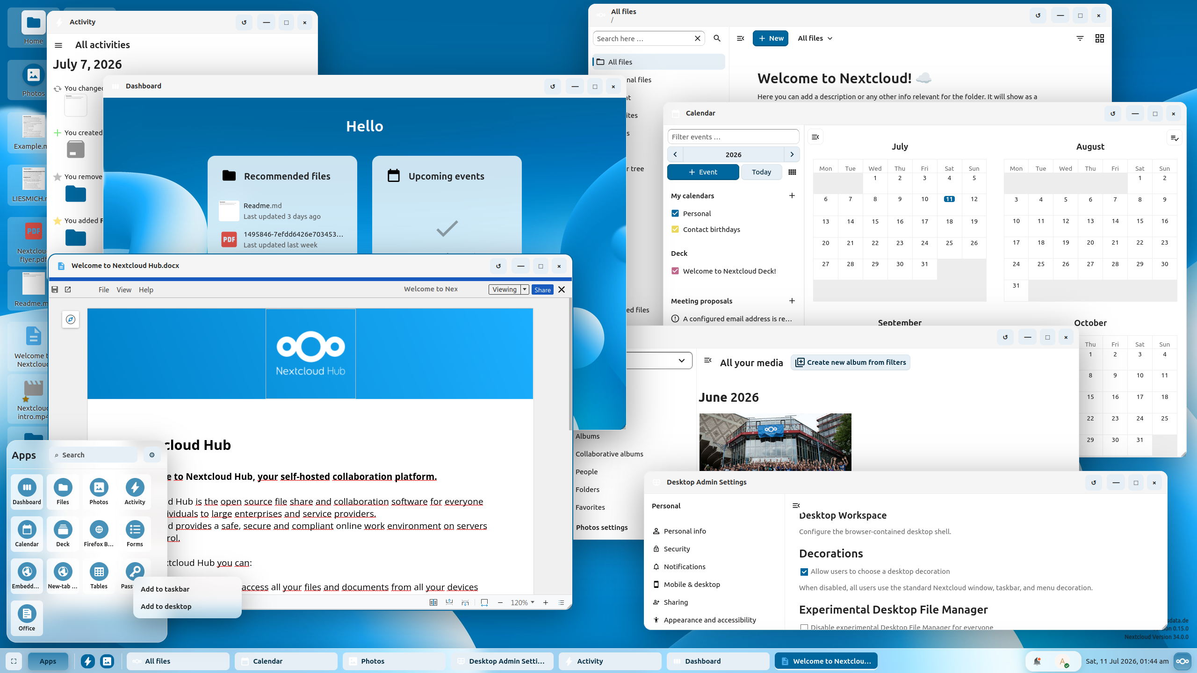This screenshot has width=1197, height=673.
Task: Create a new calendar Event
Action: pos(703,172)
